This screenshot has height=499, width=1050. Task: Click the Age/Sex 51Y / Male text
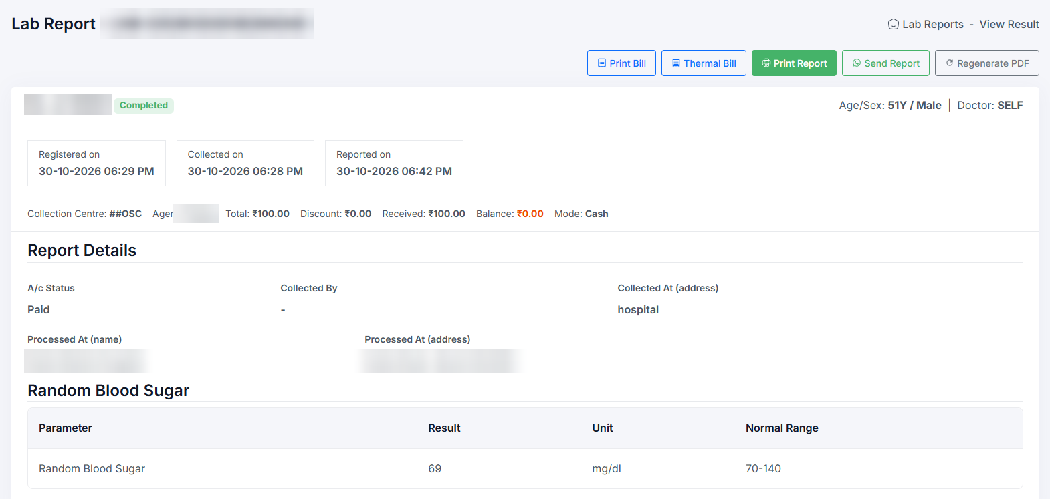tap(890, 105)
